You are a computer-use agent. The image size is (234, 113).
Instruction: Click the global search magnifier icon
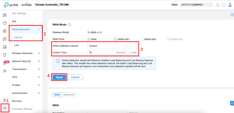click(x=218, y=5)
